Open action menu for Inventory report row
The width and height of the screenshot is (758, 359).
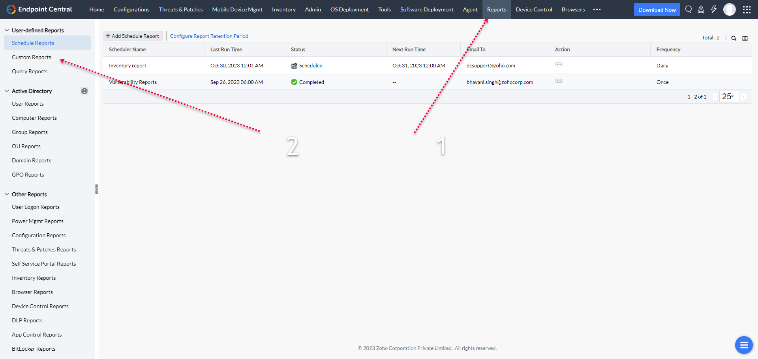tap(559, 64)
